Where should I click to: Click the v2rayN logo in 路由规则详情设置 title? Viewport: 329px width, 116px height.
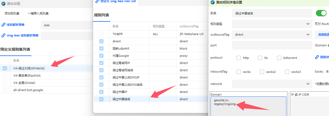point(213,2)
